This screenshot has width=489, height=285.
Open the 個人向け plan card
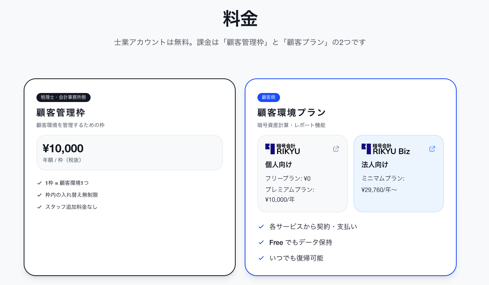coord(302,174)
